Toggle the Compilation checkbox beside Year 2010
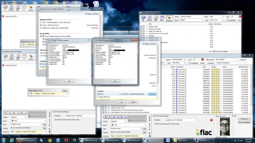This screenshot has width=255, height=143. 227,20
